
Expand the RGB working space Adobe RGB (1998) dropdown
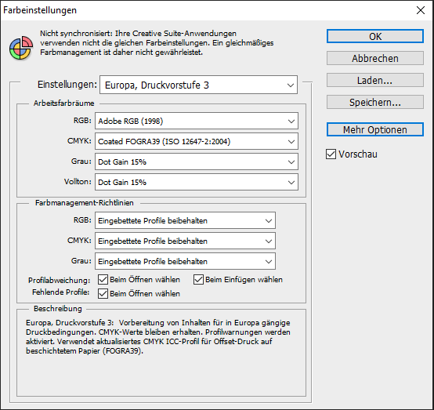click(x=197, y=121)
